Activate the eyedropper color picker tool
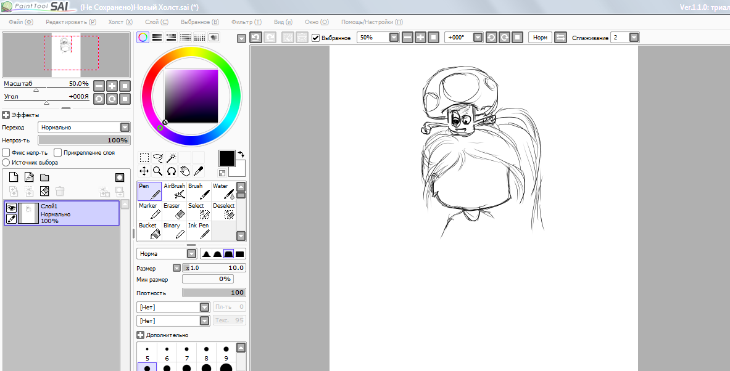 [198, 171]
